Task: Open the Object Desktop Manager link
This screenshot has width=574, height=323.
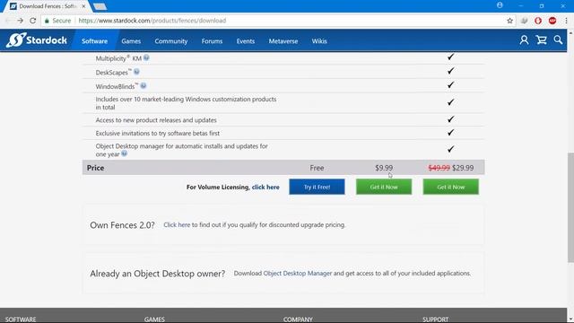Action: (x=297, y=273)
